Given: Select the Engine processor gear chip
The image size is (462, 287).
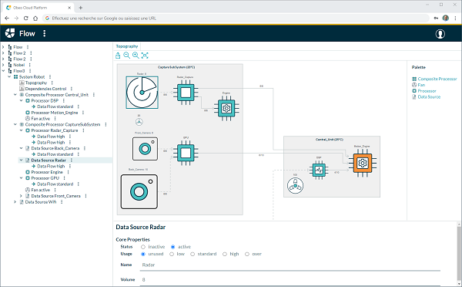Looking at the screenshot, I should 226,108.
